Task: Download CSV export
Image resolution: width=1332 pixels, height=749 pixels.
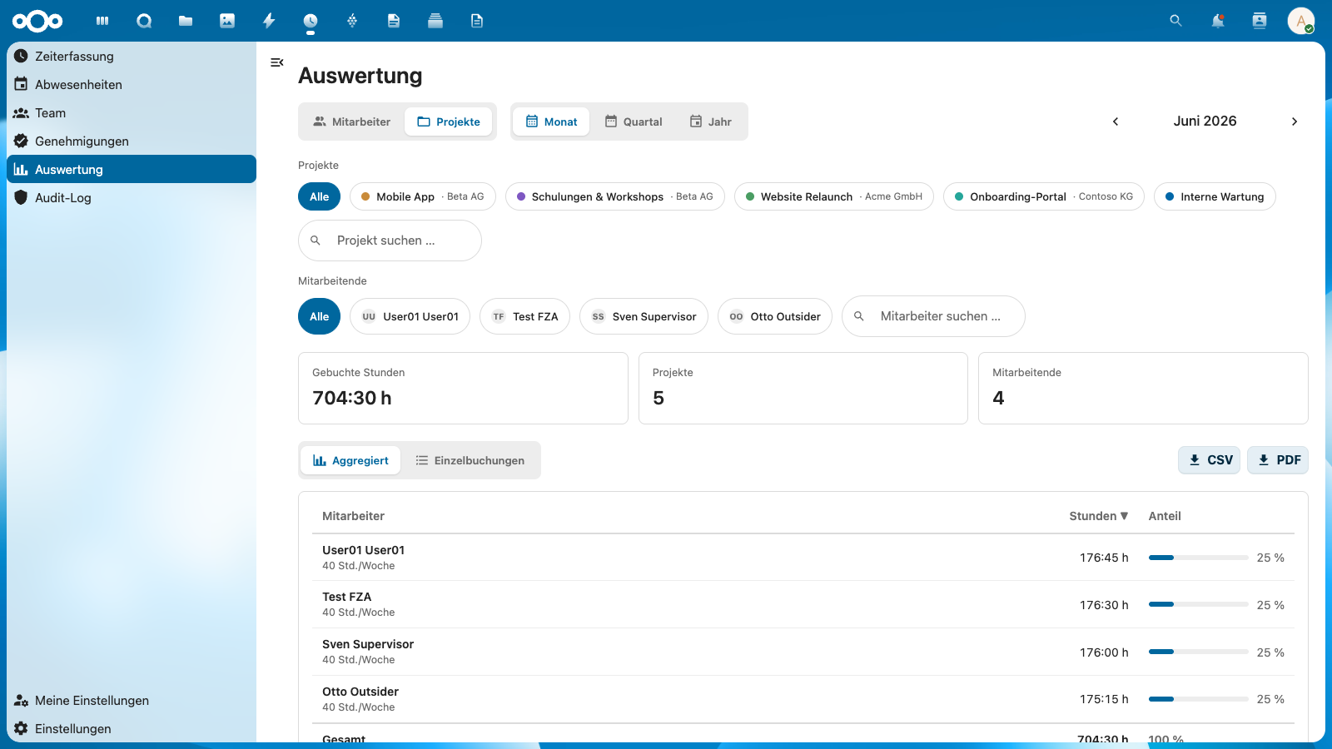Action: click(x=1210, y=460)
